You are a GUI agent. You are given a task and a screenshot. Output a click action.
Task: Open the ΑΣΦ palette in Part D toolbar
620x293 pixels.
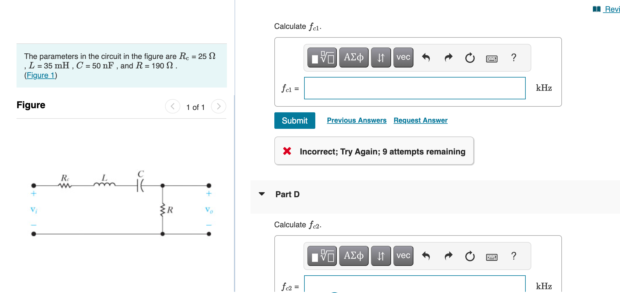(x=354, y=255)
